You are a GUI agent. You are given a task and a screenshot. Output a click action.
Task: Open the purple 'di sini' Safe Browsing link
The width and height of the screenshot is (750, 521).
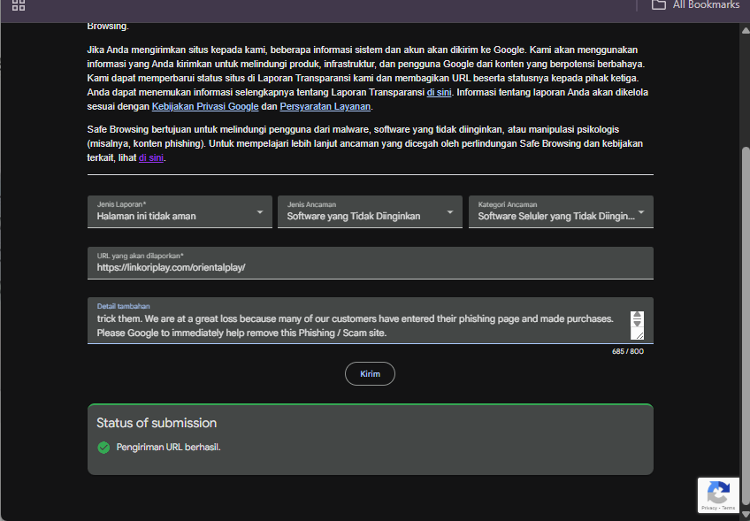(151, 157)
